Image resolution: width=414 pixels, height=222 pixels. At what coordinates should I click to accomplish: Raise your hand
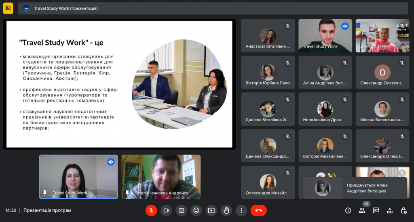pos(226,210)
